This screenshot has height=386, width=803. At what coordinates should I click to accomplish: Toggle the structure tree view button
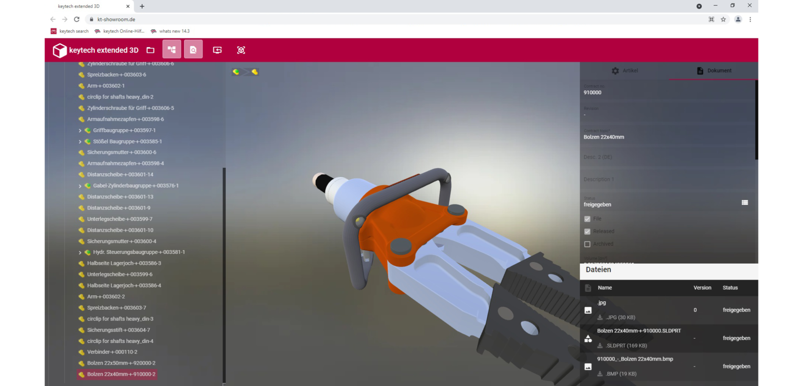click(171, 50)
